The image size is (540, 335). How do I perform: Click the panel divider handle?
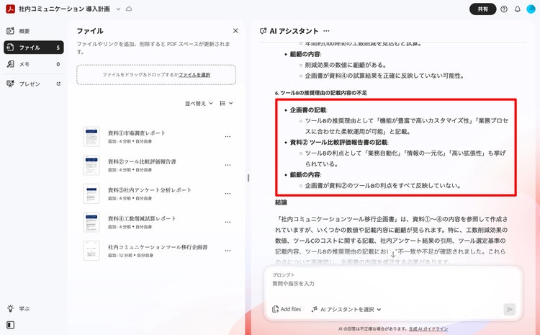(x=248, y=178)
